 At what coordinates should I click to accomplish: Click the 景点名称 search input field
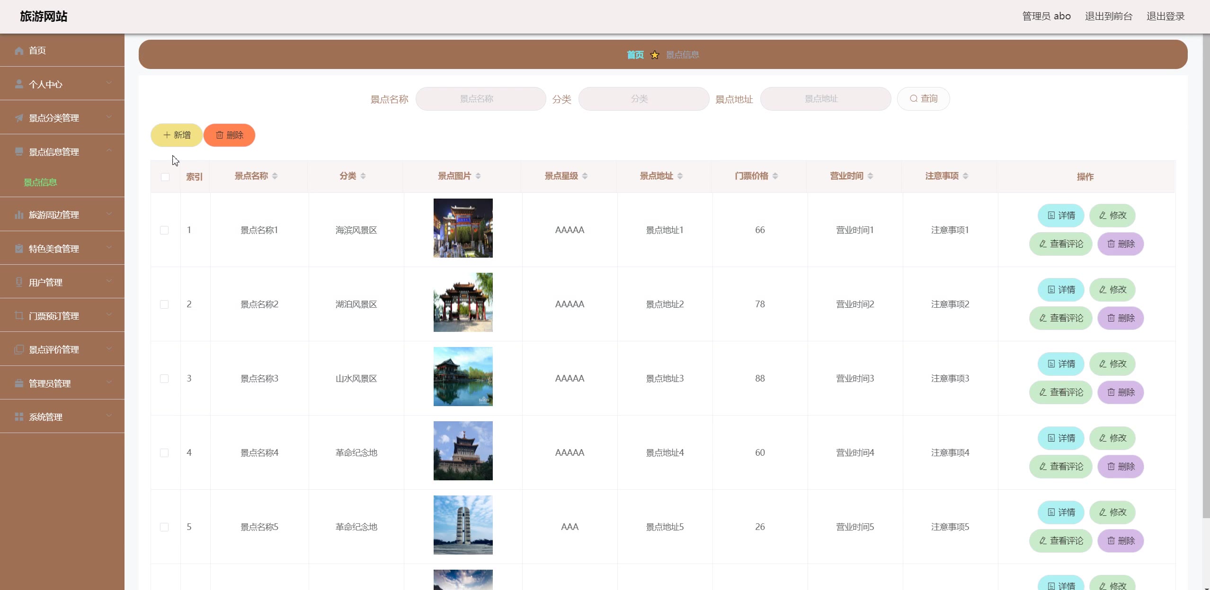pos(481,99)
